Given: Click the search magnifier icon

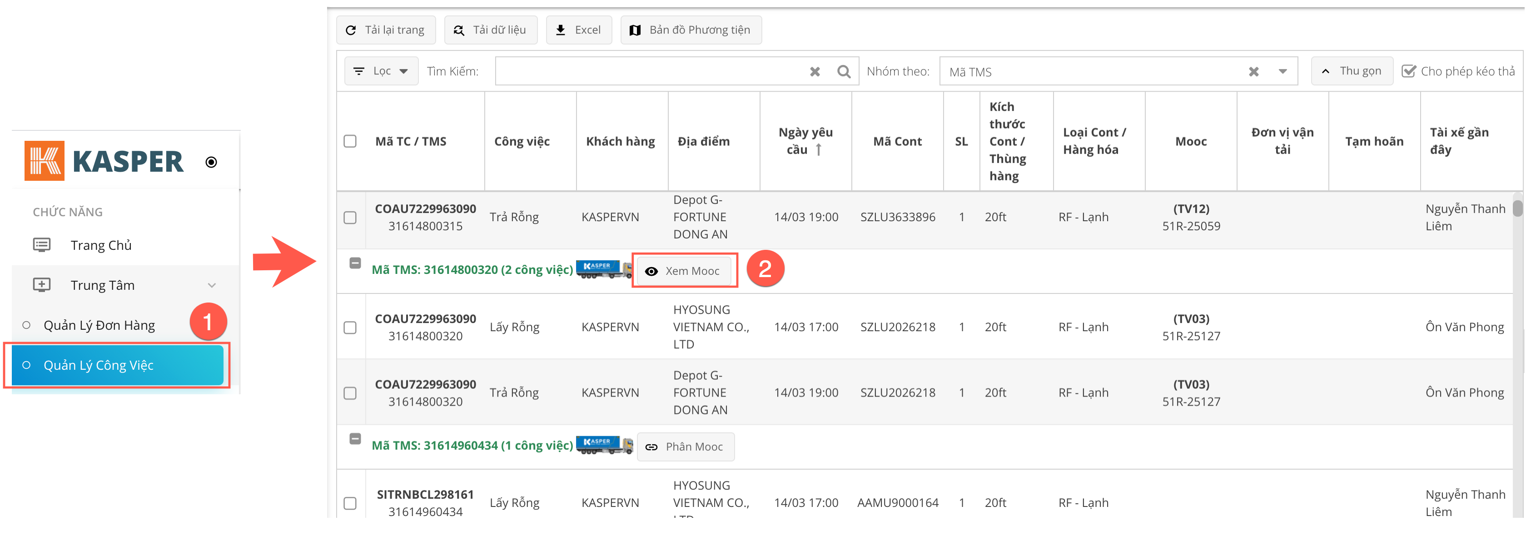Looking at the screenshot, I should point(843,72).
